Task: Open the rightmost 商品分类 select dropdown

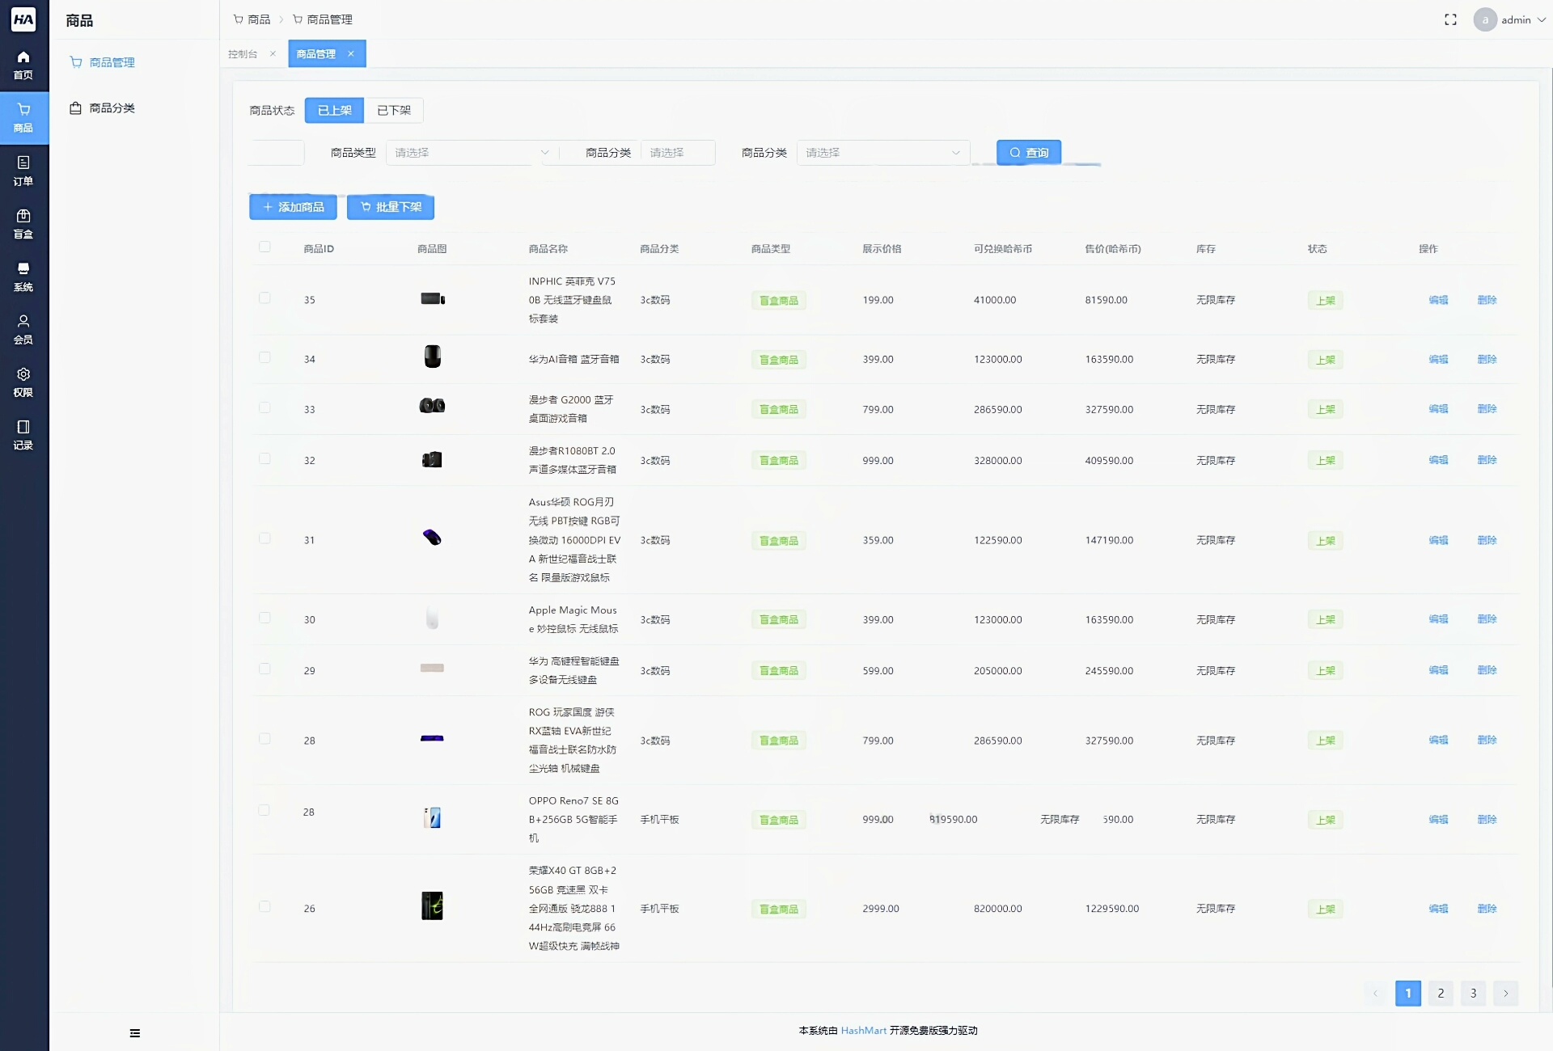Action: (882, 153)
